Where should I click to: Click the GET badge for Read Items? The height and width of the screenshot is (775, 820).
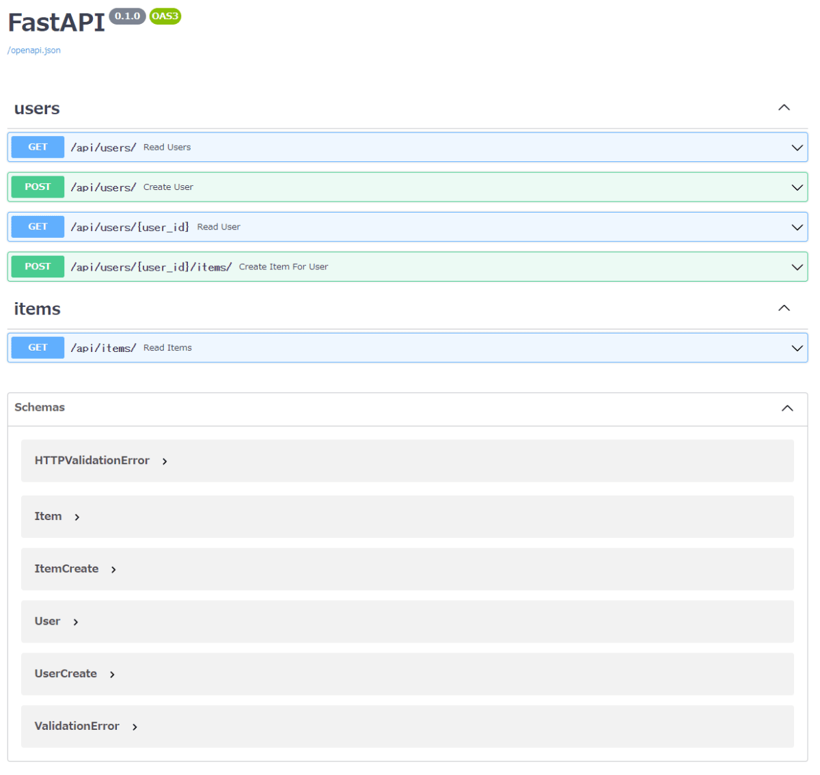click(38, 347)
